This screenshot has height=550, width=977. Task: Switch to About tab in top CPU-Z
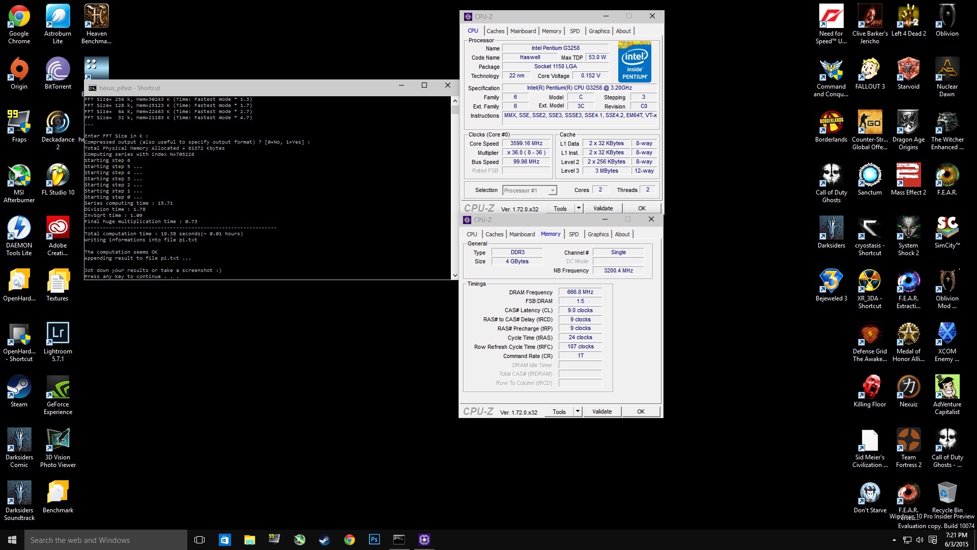pos(623,31)
